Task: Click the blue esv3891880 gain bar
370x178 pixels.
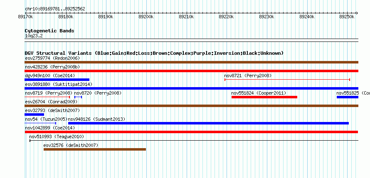Action: (x=191, y=88)
